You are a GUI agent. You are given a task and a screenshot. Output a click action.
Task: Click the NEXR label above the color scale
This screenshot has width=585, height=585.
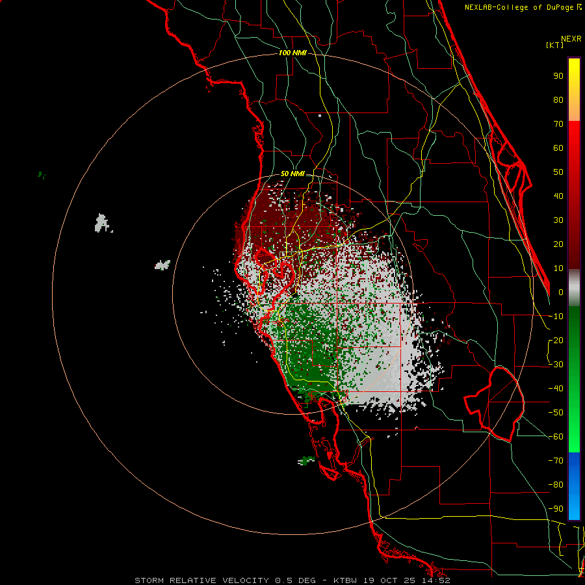pos(571,39)
